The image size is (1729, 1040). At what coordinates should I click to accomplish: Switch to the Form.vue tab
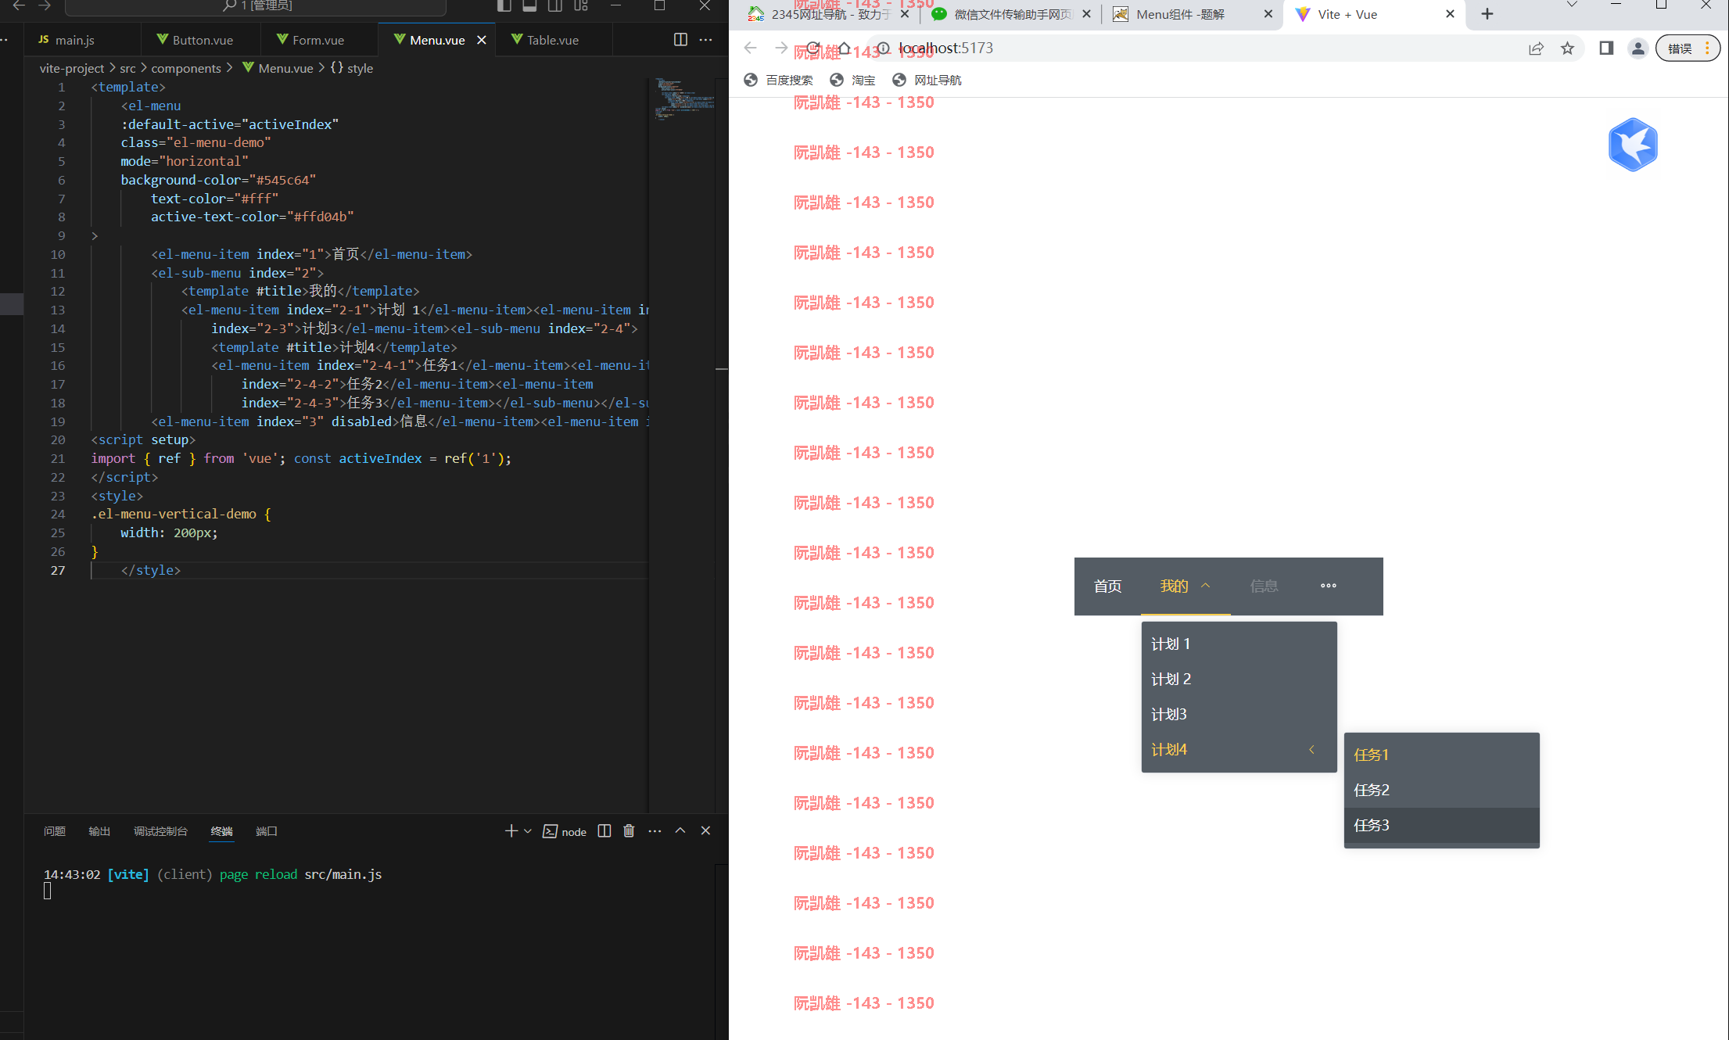point(310,40)
